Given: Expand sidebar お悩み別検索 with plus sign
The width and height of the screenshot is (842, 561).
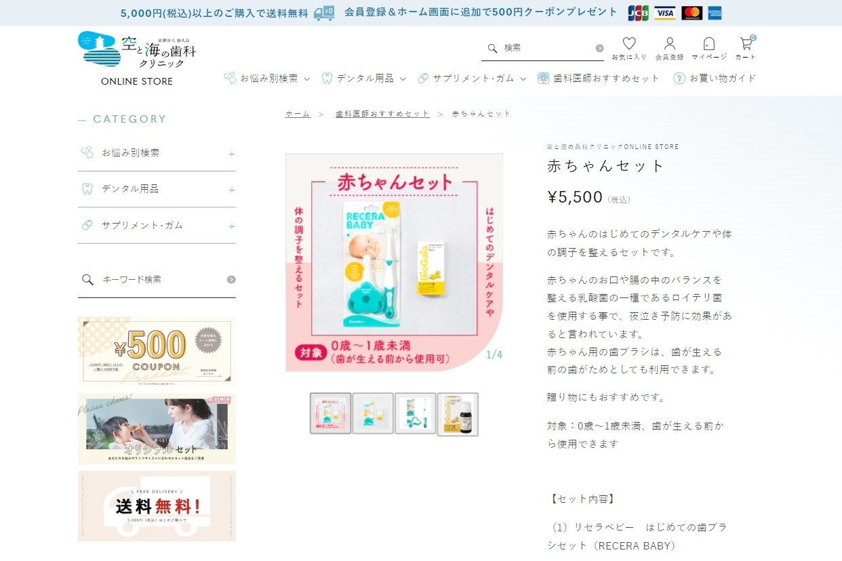Looking at the screenshot, I should pos(232,154).
